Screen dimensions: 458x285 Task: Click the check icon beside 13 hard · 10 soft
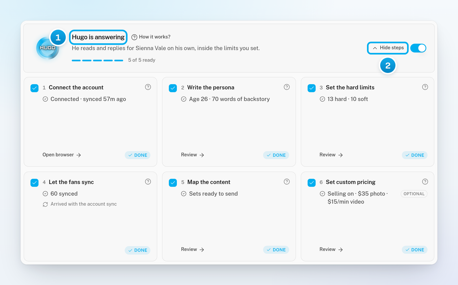click(322, 99)
